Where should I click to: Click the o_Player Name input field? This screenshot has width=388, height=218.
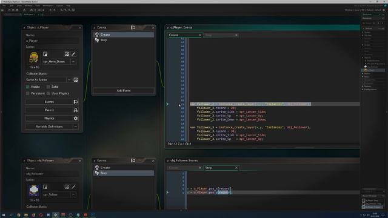(52, 41)
